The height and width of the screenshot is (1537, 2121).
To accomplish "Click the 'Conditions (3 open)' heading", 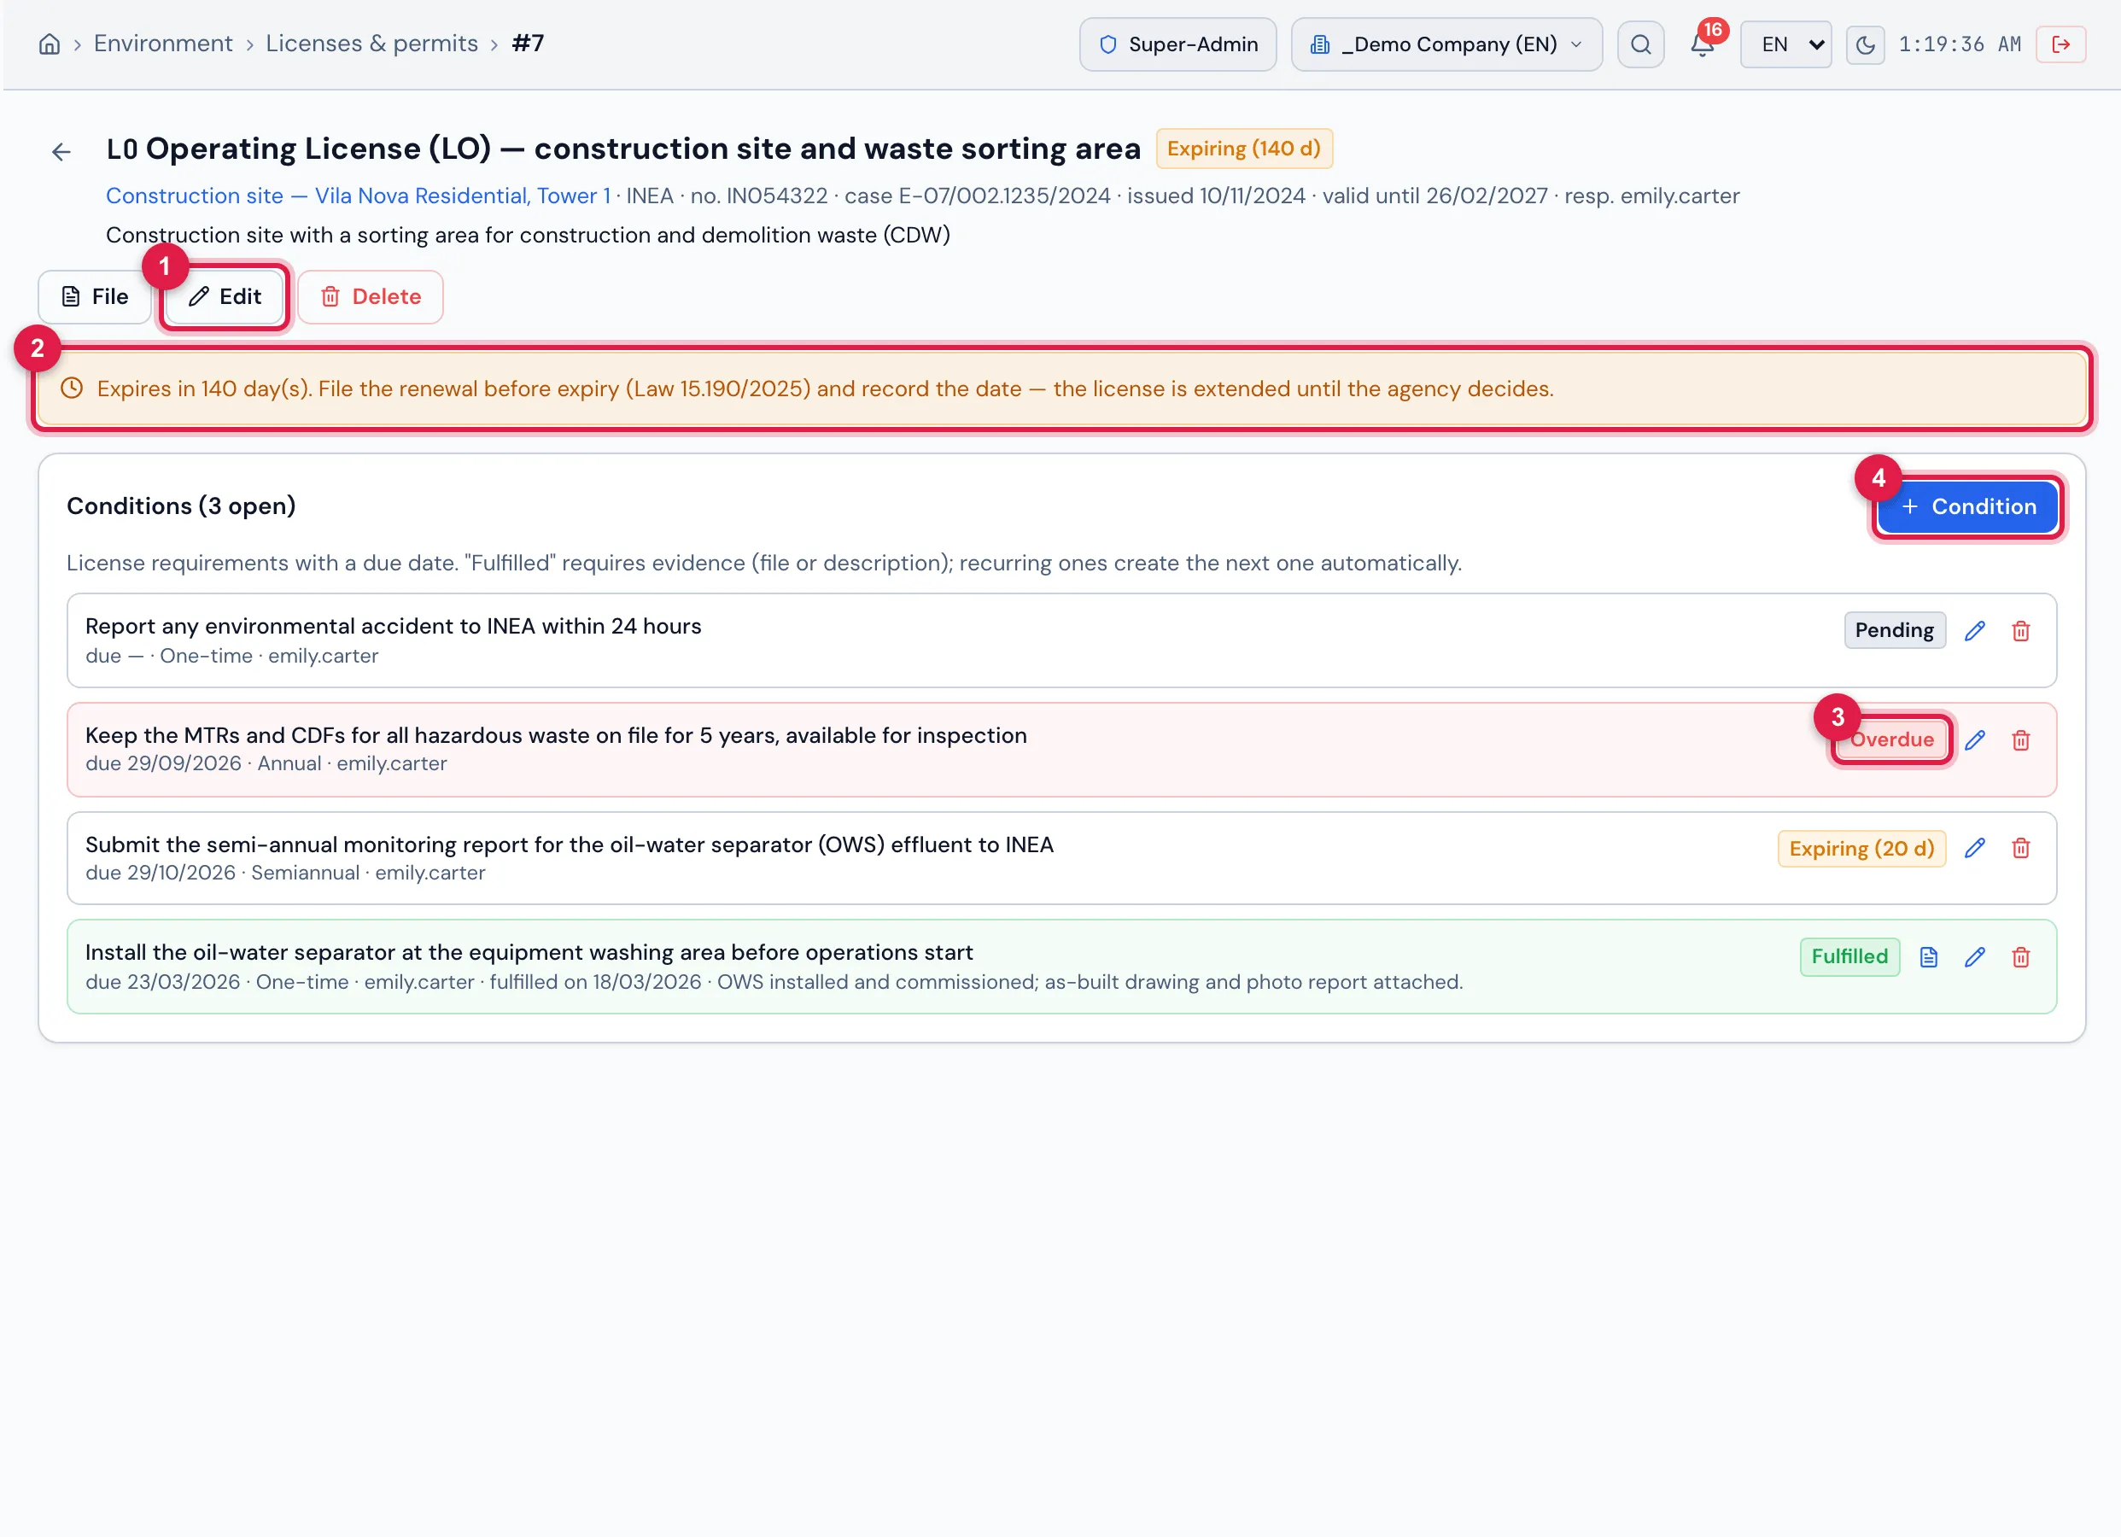I will (x=181, y=506).
